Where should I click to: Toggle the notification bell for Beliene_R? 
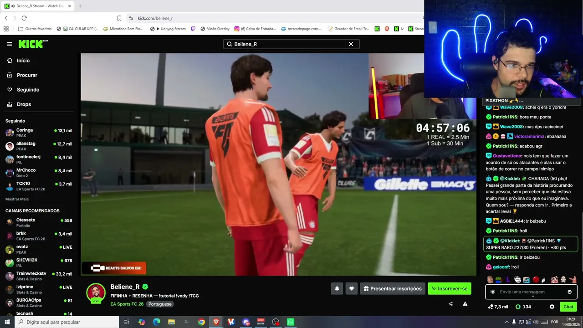click(x=337, y=288)
